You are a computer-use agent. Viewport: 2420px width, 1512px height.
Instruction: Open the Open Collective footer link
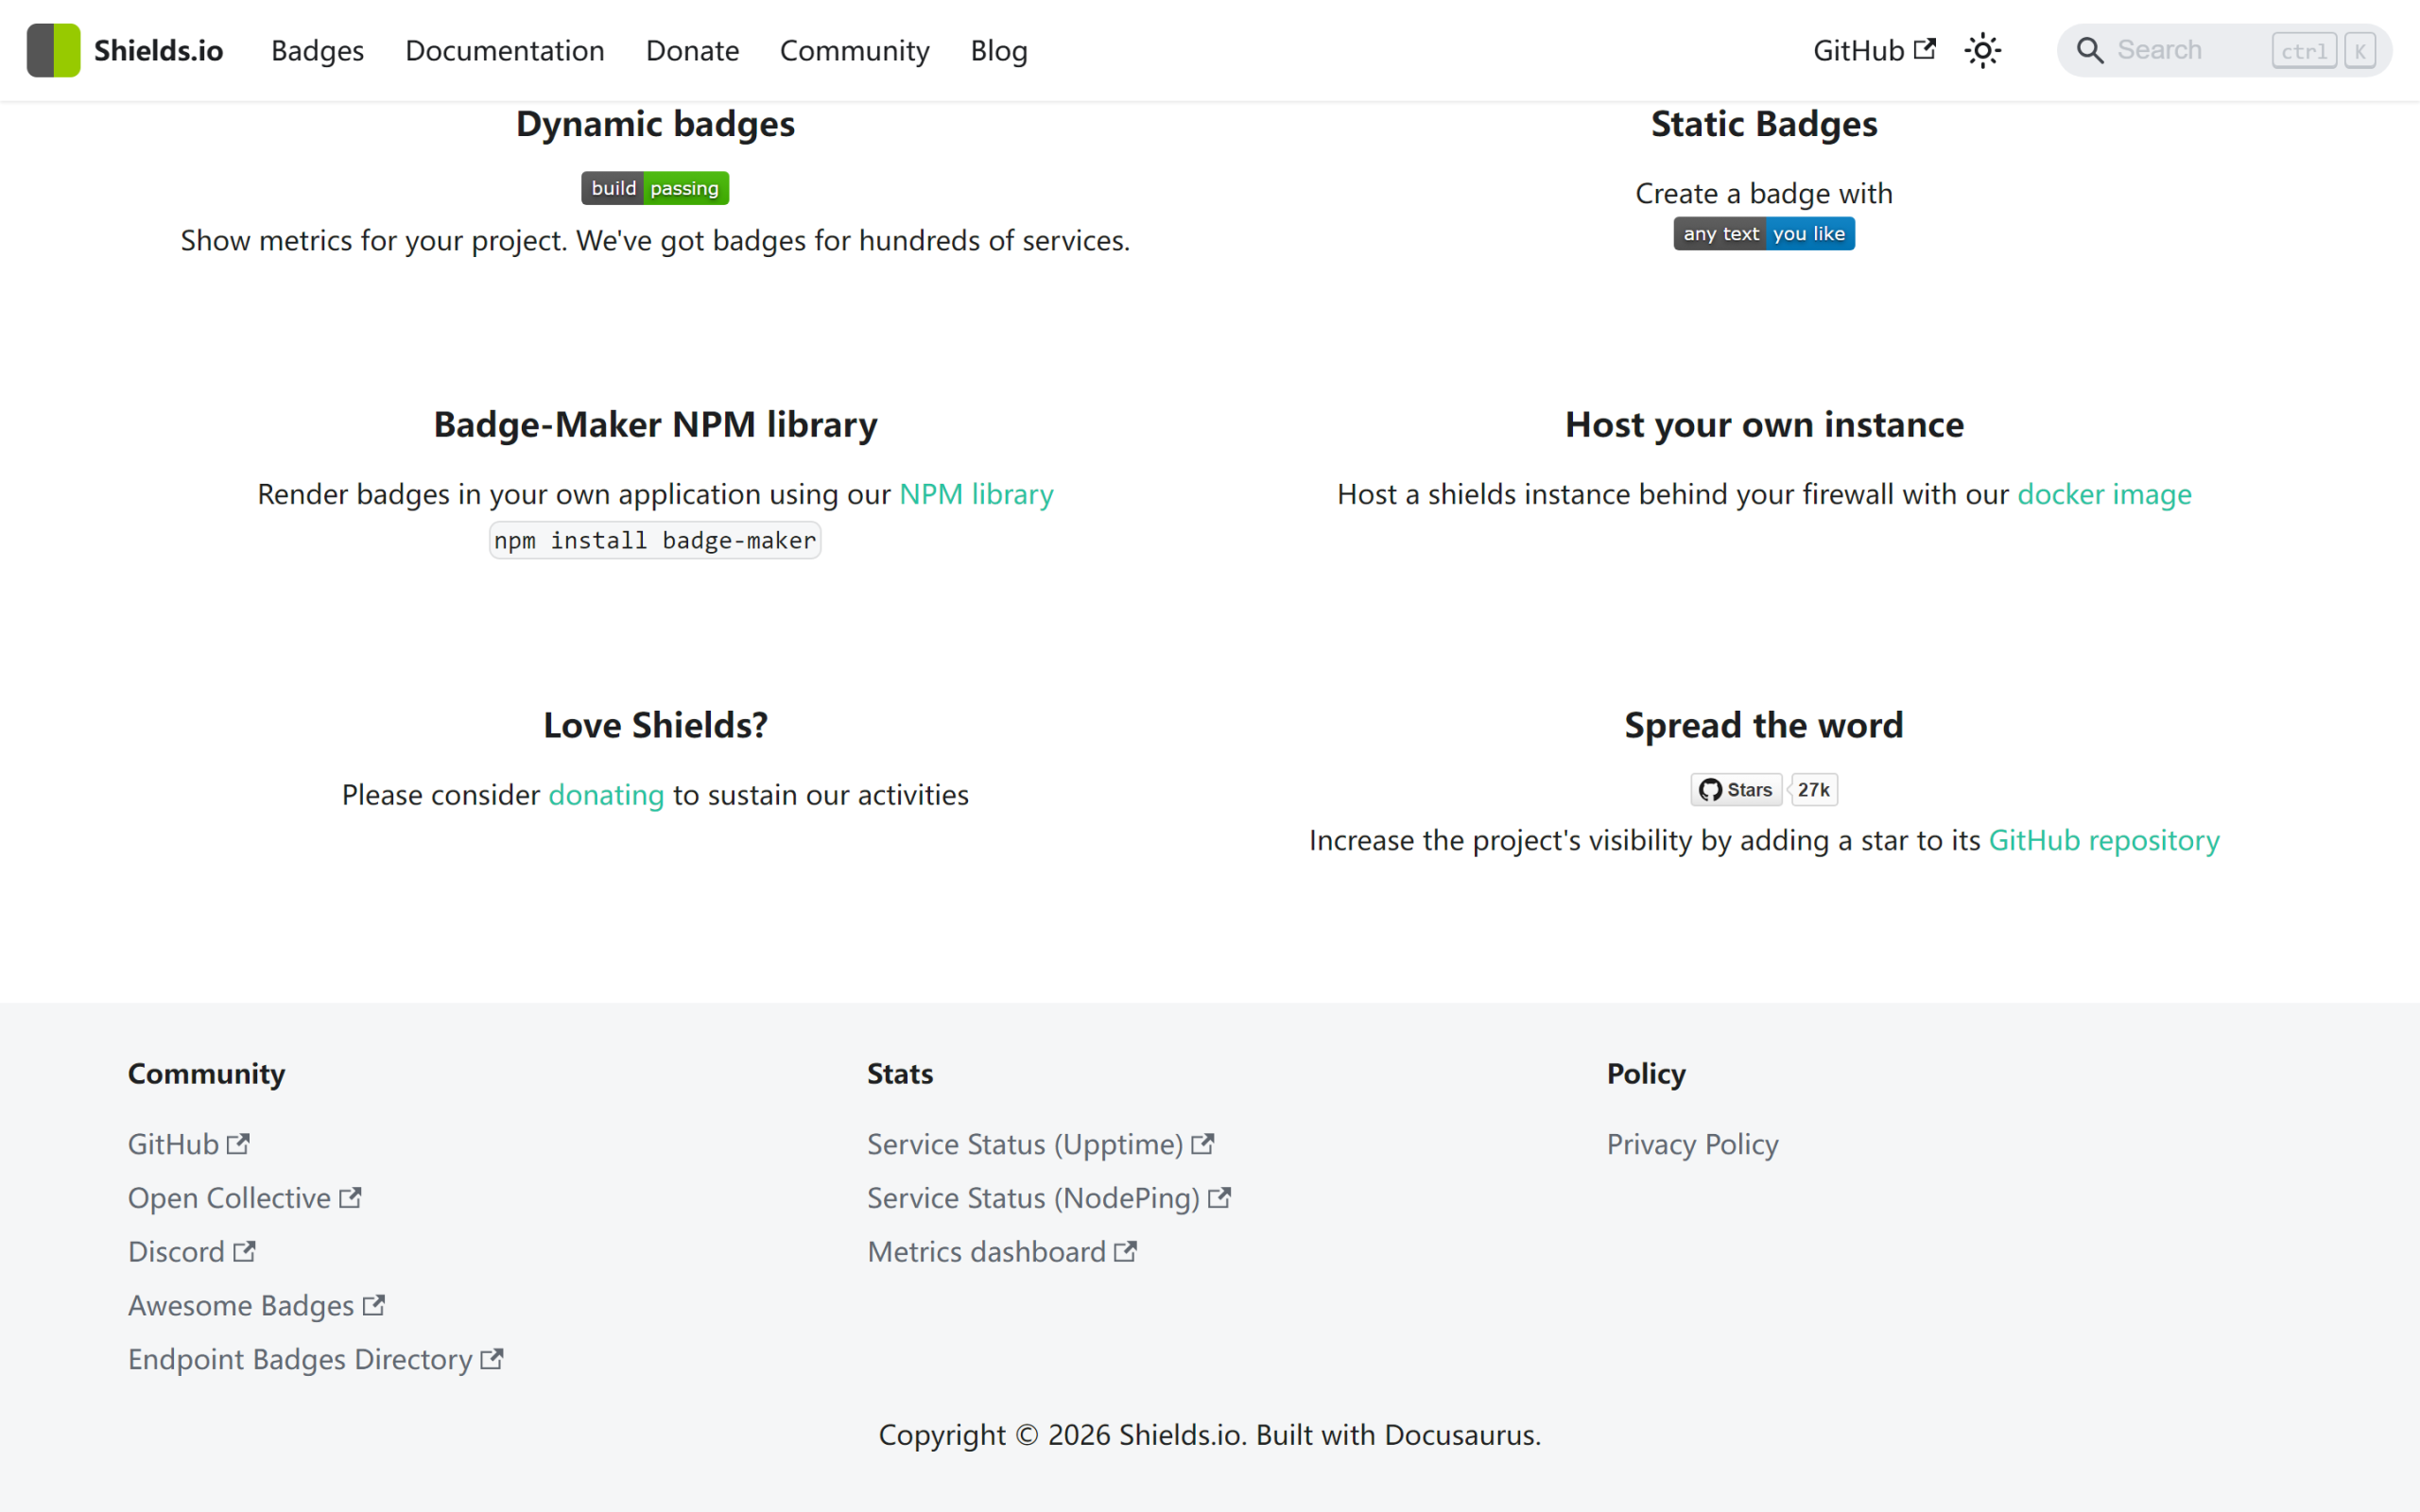(x=245, y=1198)
